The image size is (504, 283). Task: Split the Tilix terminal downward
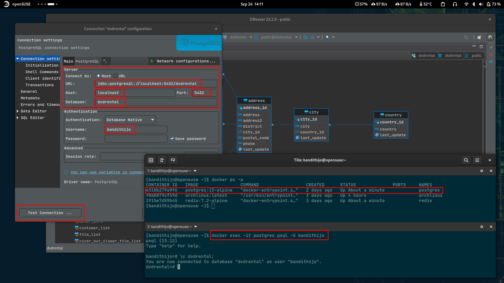173,160
